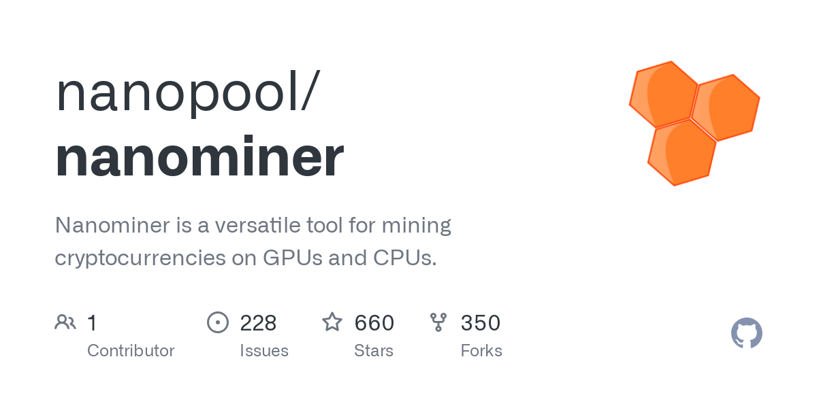Click the Stars label
The image size is (817, 408).
click(374, 351)
